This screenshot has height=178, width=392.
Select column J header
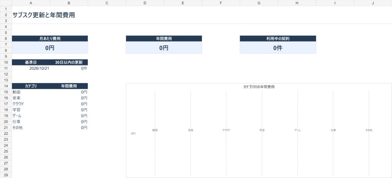point(373,3)
